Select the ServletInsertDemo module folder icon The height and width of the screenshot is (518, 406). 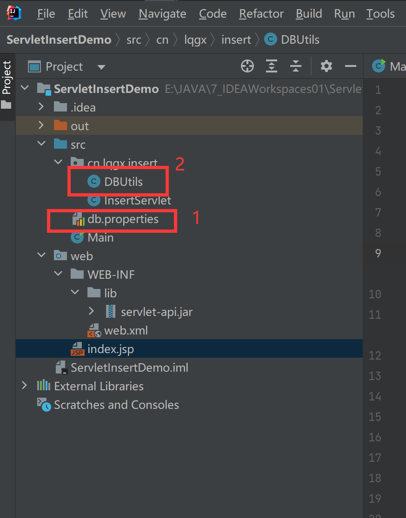click(x=44, y=89)
